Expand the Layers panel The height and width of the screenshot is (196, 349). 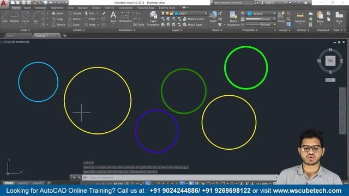coord(177,30)
